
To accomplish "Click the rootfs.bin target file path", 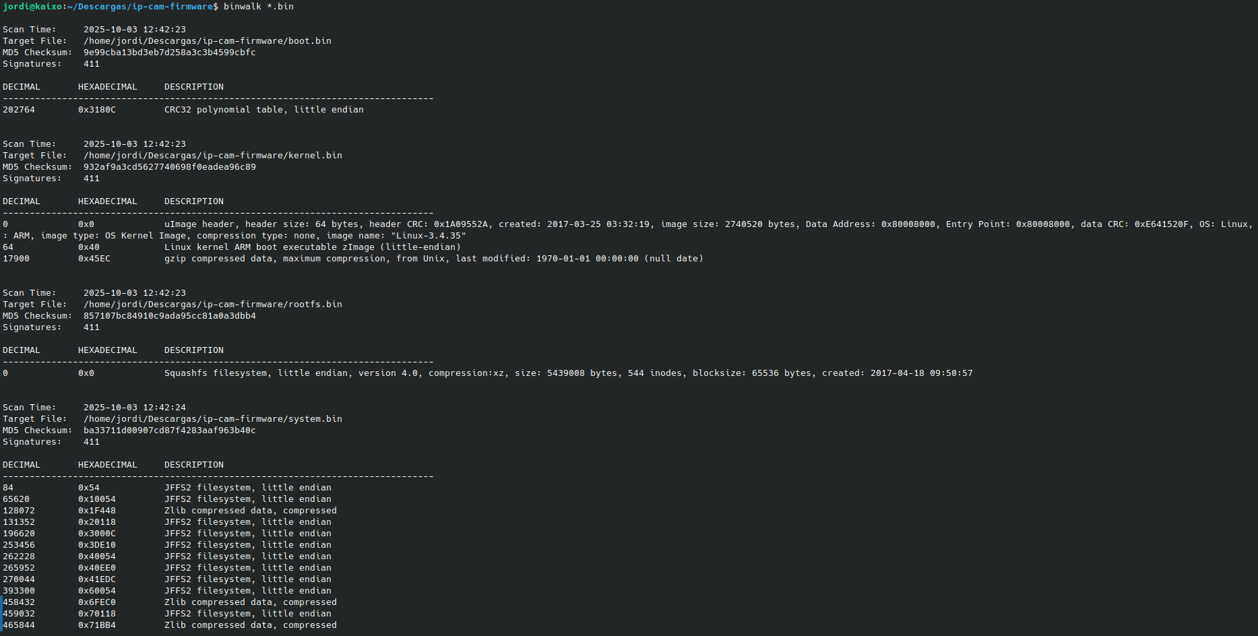I will 212,305.
